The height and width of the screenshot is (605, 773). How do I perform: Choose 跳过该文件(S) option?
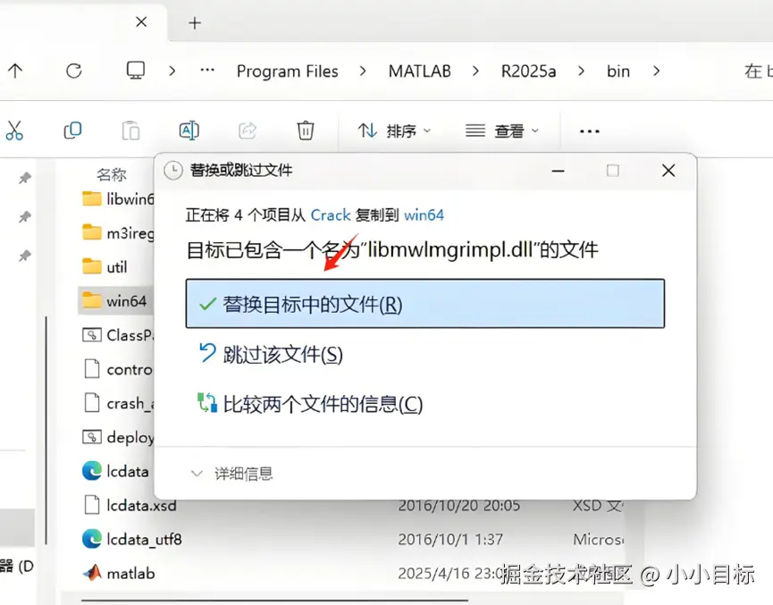click(x=271, y=355)
